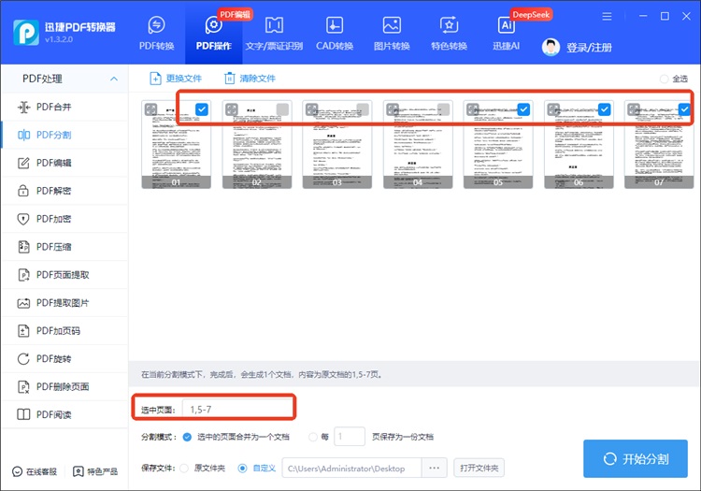
Task: Click the 更换文件 icon
Action: point(155,79)
